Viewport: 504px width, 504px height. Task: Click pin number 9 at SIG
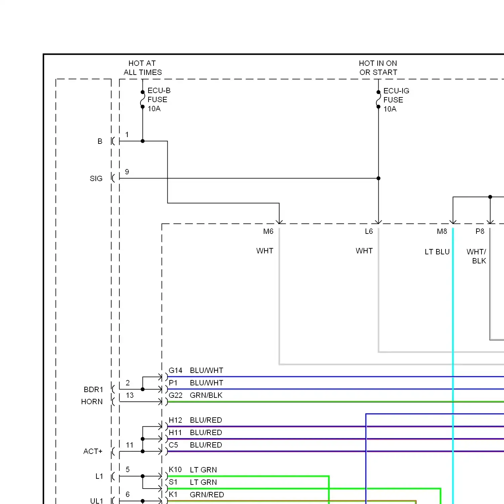pyautogui.click(x=127, y=172)
